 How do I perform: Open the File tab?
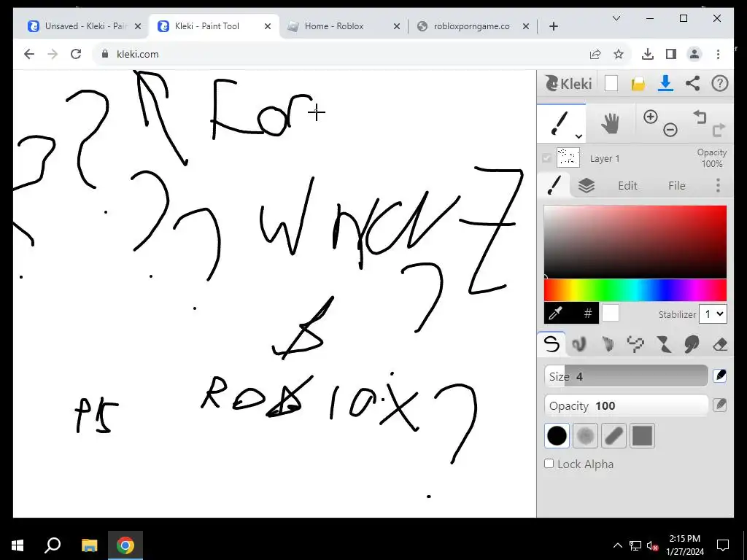[676, 186]
